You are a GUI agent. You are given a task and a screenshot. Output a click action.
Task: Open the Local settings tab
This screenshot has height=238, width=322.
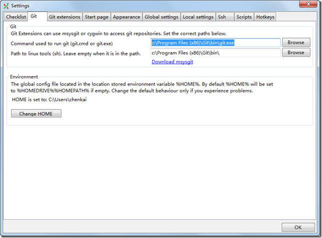click(x=198, y=17)
